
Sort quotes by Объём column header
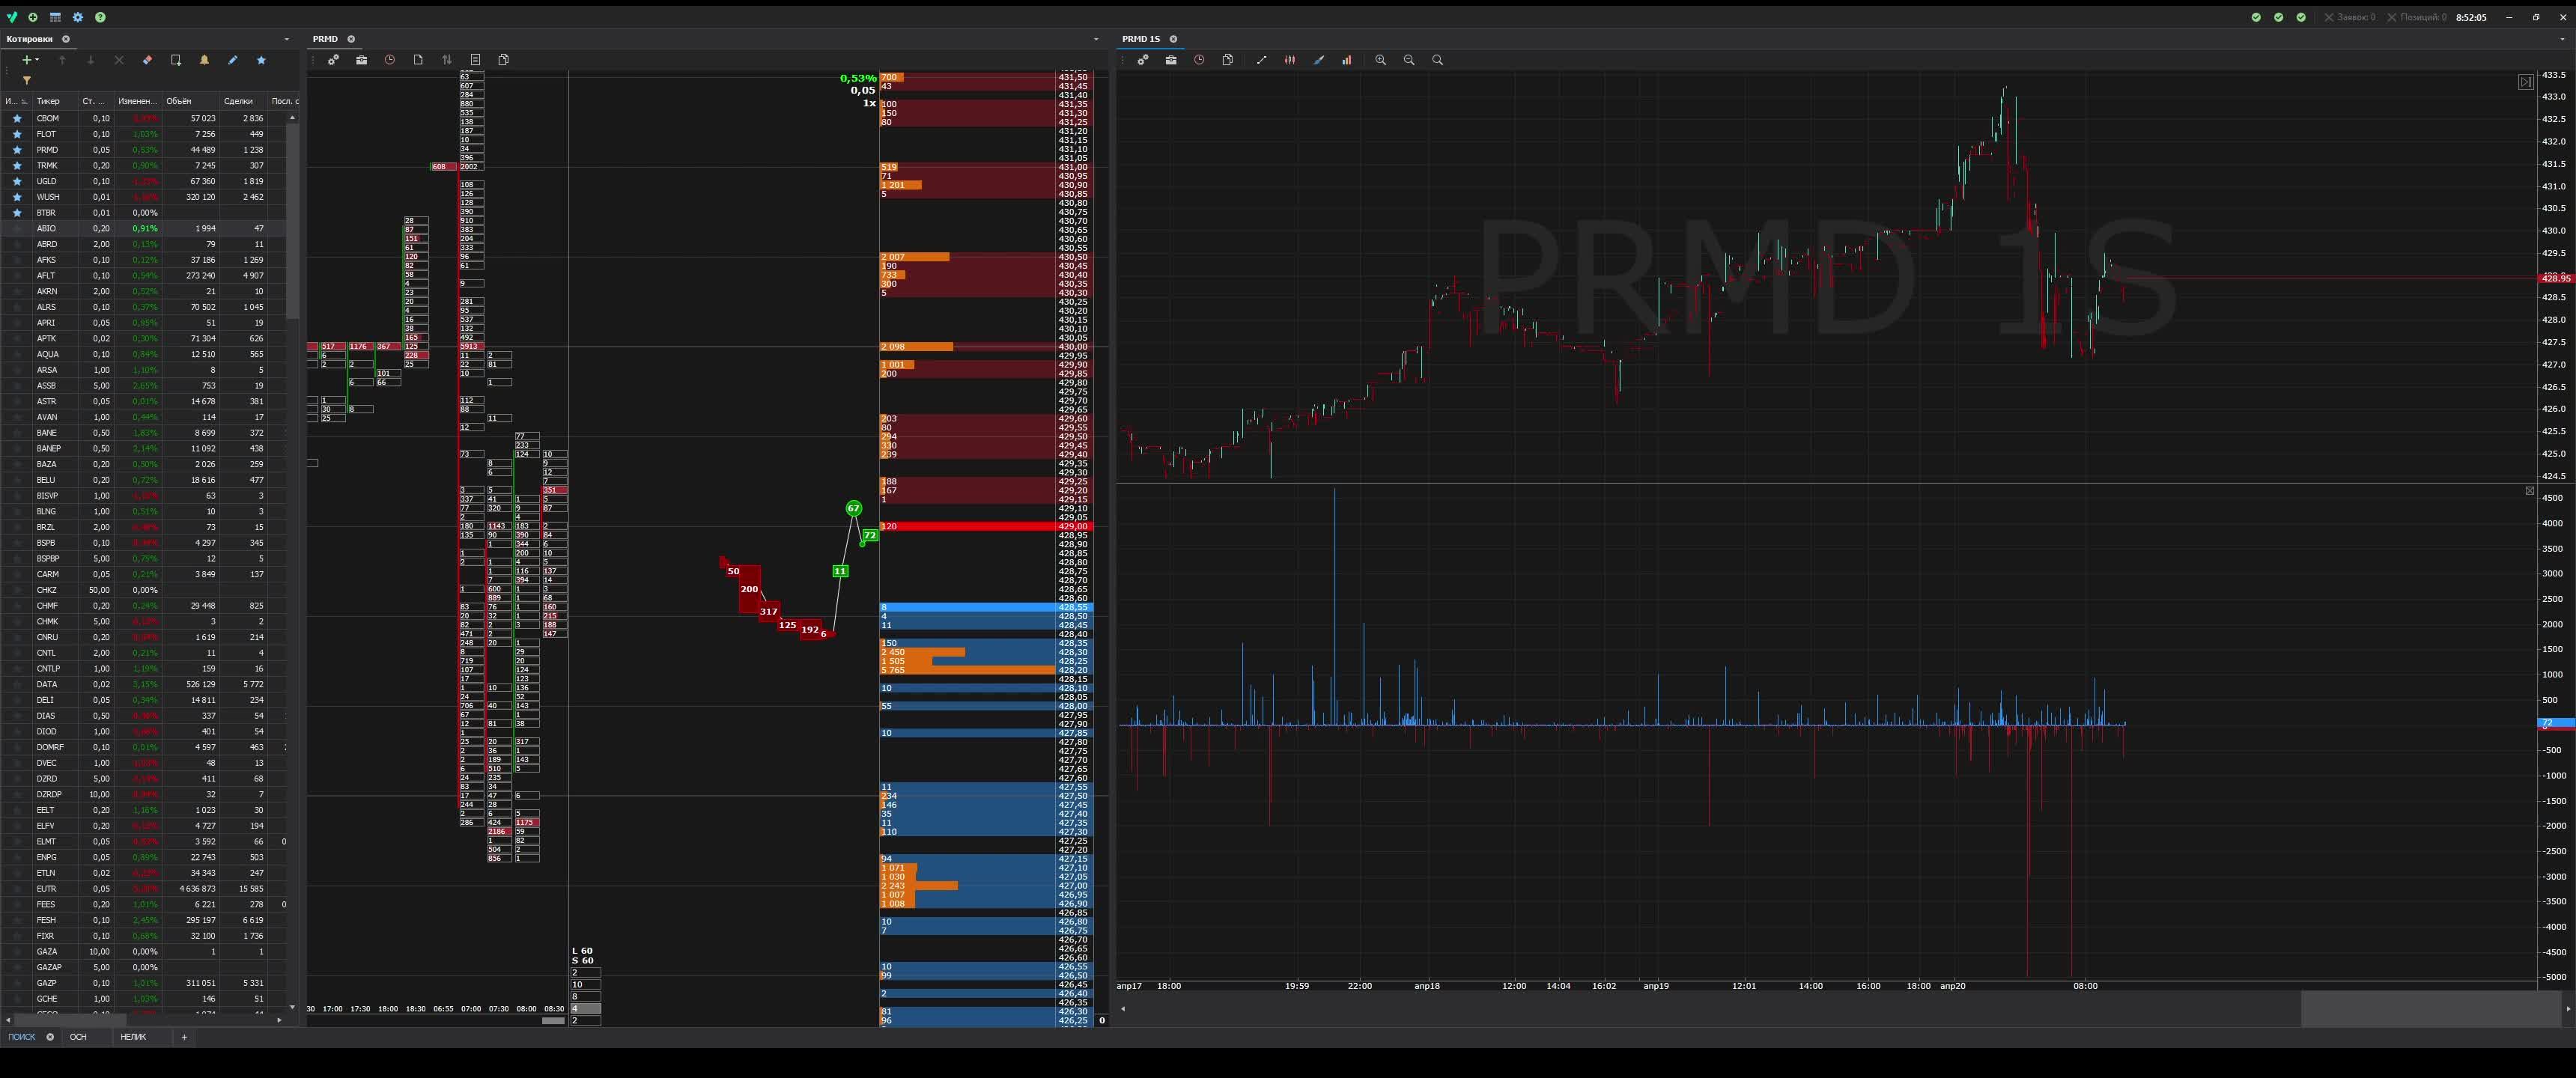[x=179, y=101]
